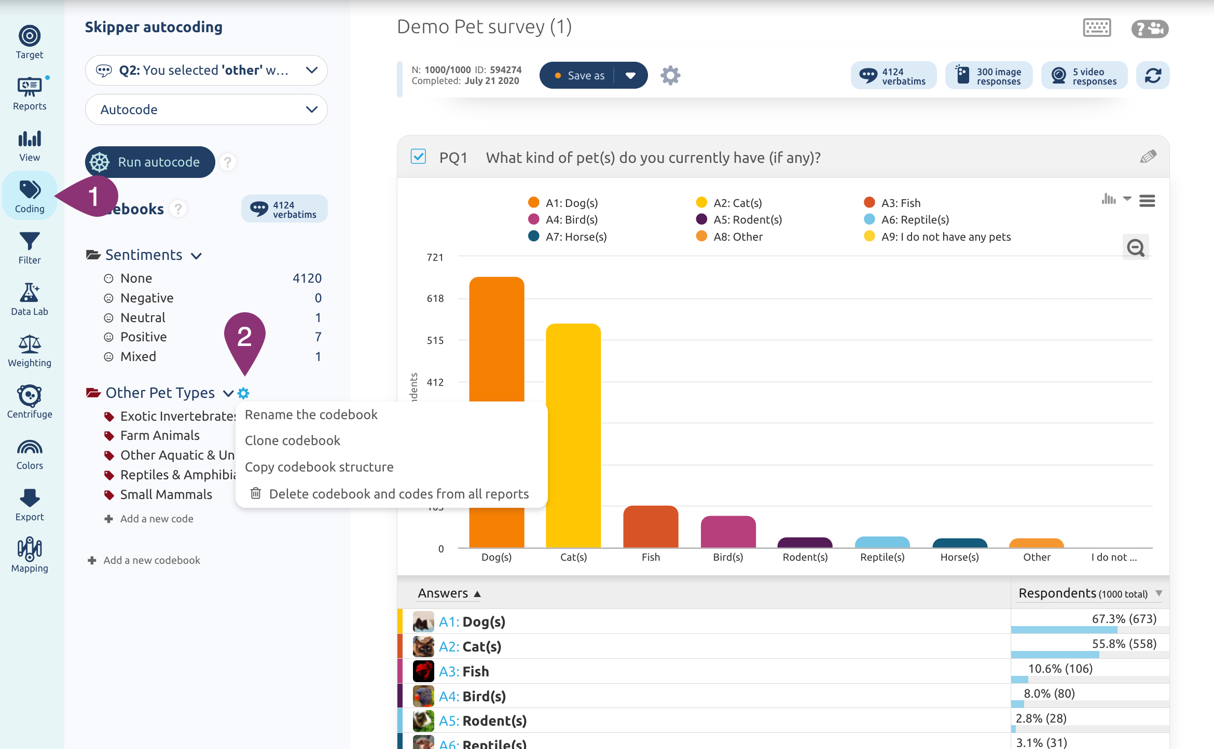
Task: Click the Fish answer thumbnail
Action: (423, 671)
